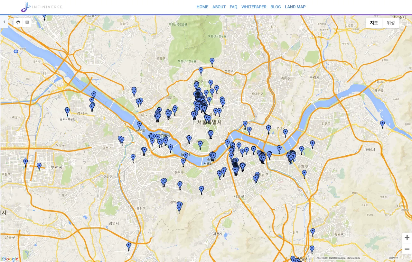Click the 양천구 district label

tap(107, 148)
